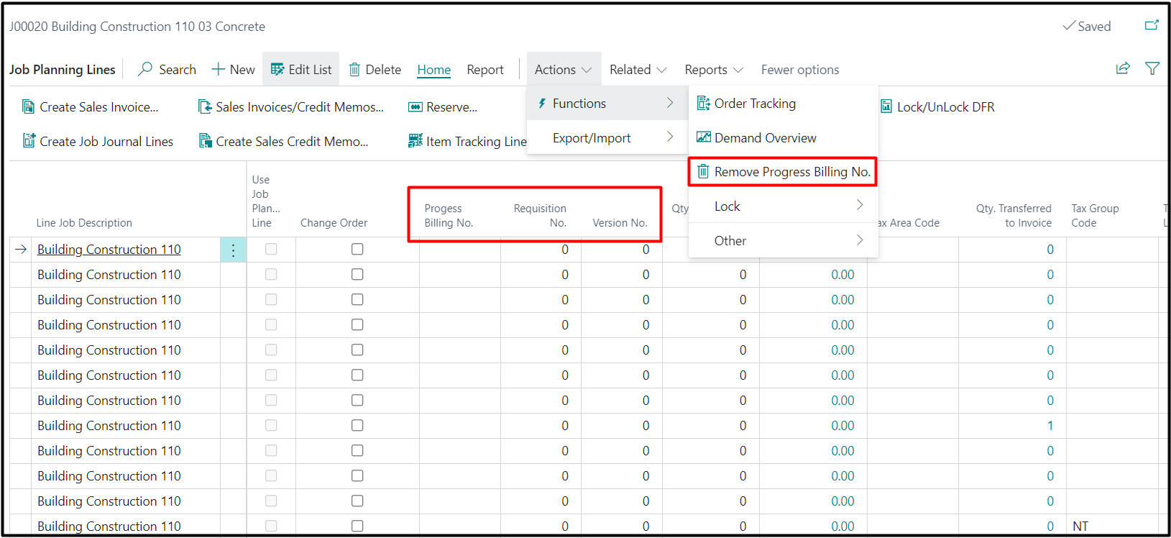Check Change Order box in second row

pyautogui.click(x=357, y=275)
